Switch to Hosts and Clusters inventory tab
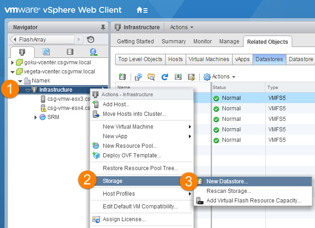This screenshot has width=315, height=228. tap(22, 52)
